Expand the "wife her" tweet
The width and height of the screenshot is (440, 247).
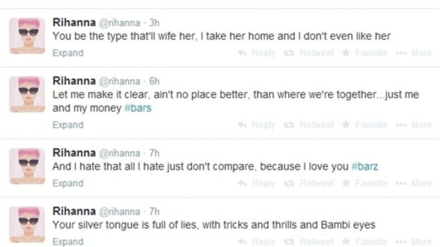coord(68,53)
